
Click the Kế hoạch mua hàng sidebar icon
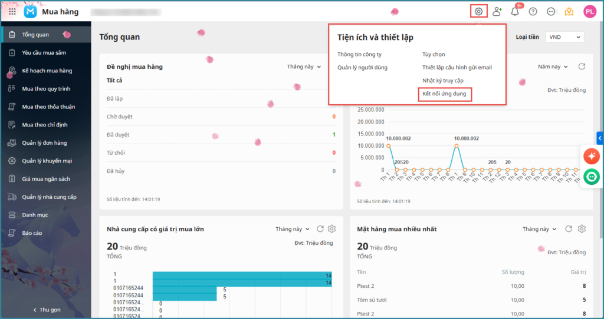click(12, 71)
